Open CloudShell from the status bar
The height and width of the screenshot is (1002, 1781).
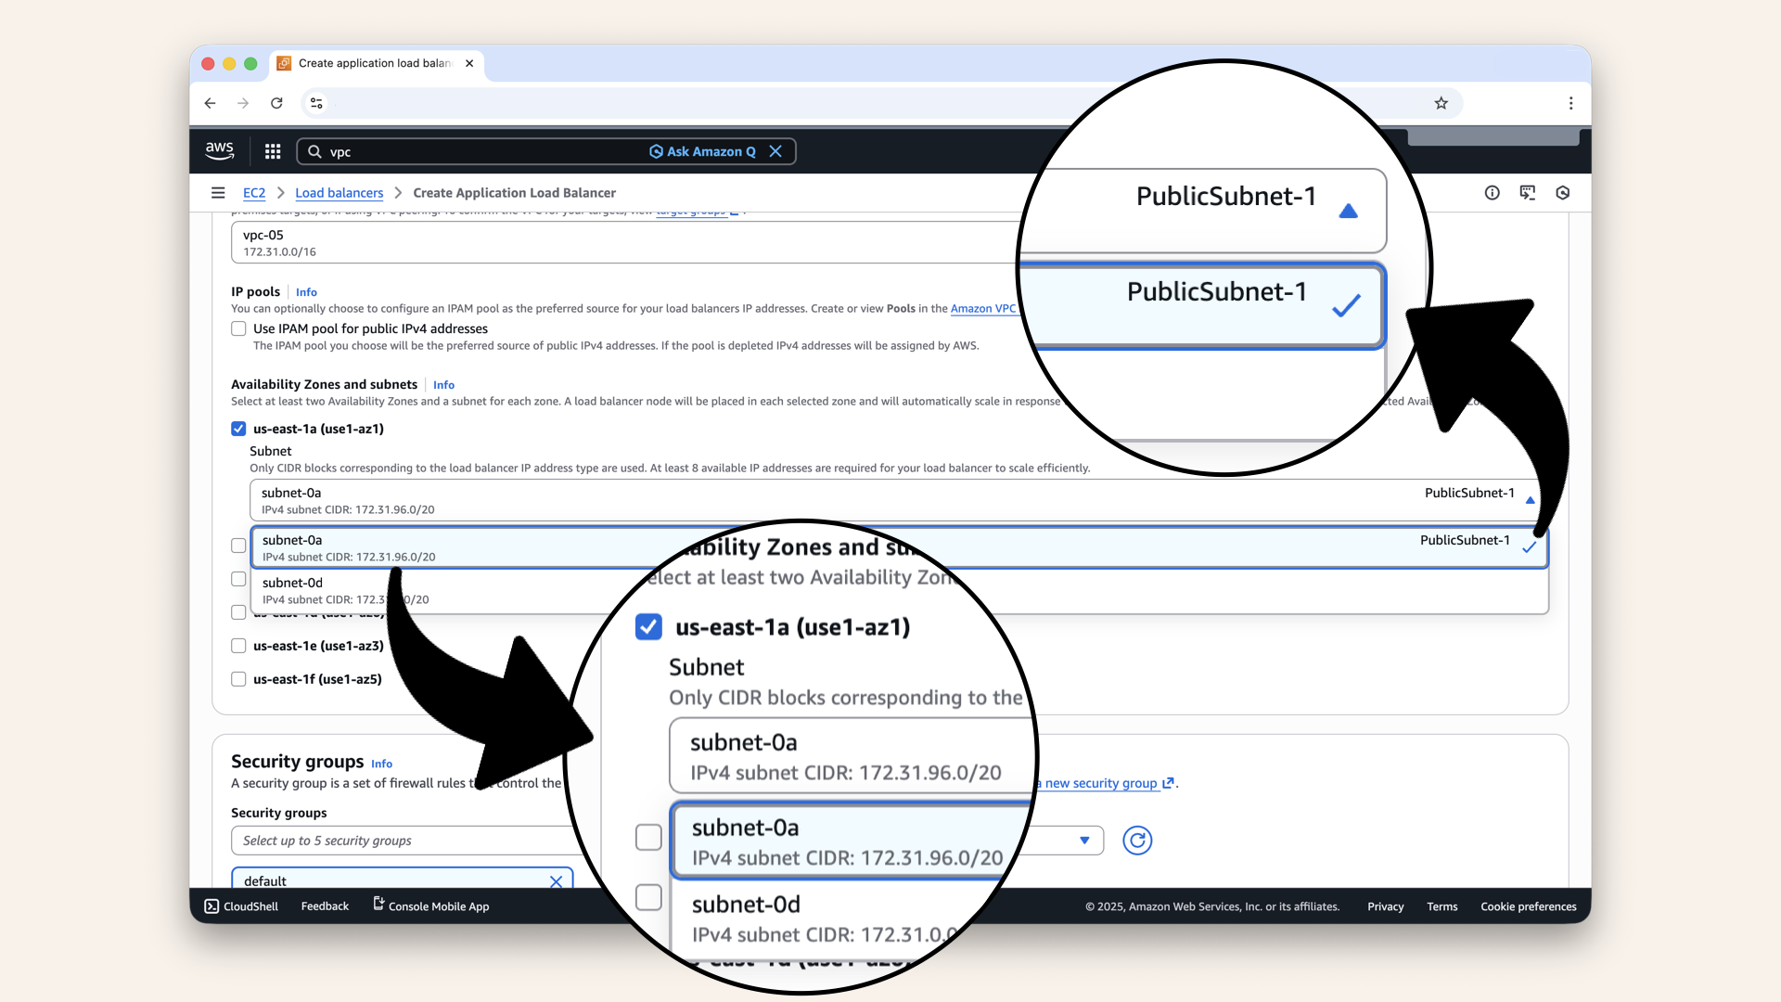click(240, 906)
